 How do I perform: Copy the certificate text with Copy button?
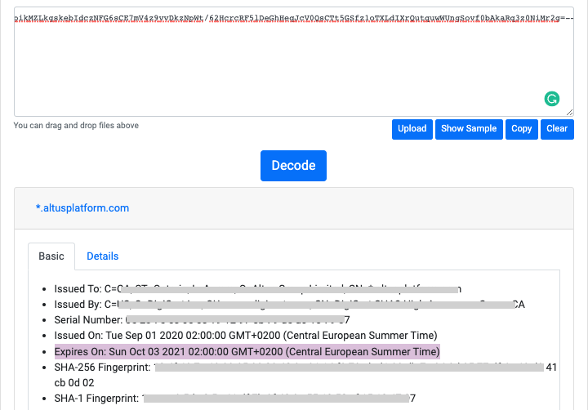pyautogui.click(x=521, y=129)
